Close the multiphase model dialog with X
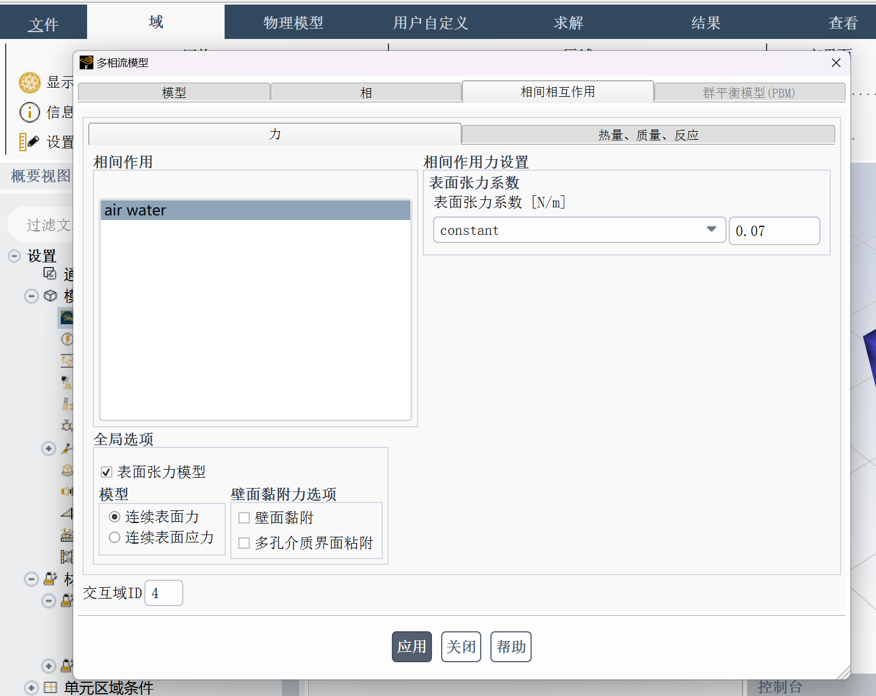Viewport: 876px width, 696px height. point(836,62)
